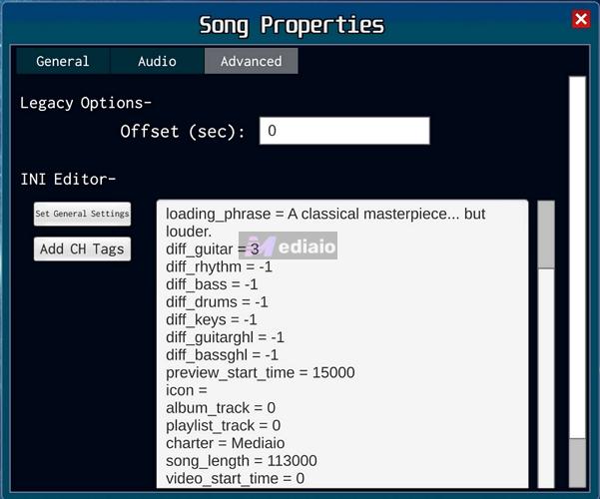
Task: Click the playlist_track = 0 line
Action: click(223, 425)
